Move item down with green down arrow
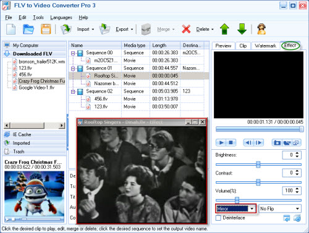Viewport: 309px width, 233px height. point(242,29)
